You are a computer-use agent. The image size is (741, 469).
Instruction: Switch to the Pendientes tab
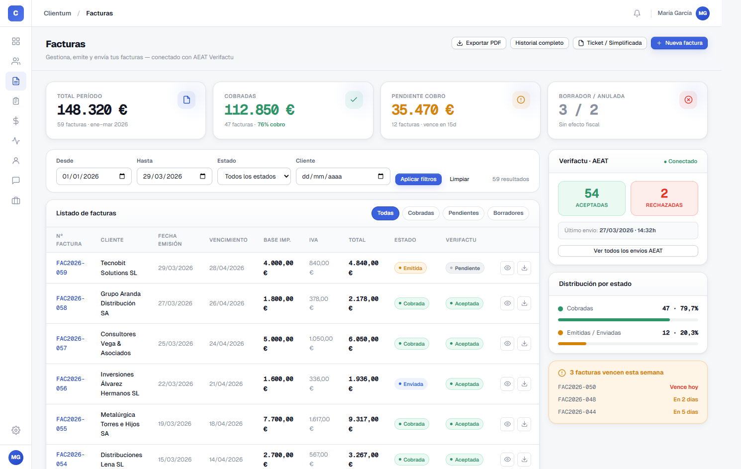[463, 213]
